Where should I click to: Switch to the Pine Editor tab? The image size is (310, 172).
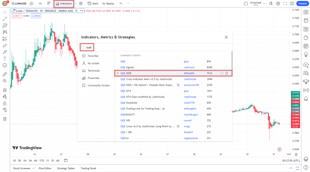[x=45, y=168]
